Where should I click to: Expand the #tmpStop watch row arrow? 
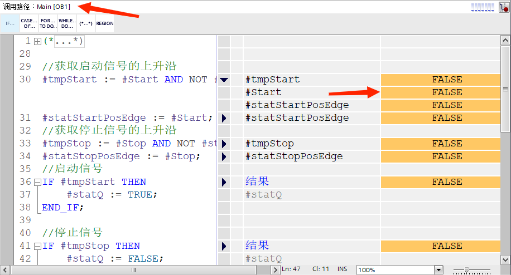pyautogui.click(x=224, y=144)
